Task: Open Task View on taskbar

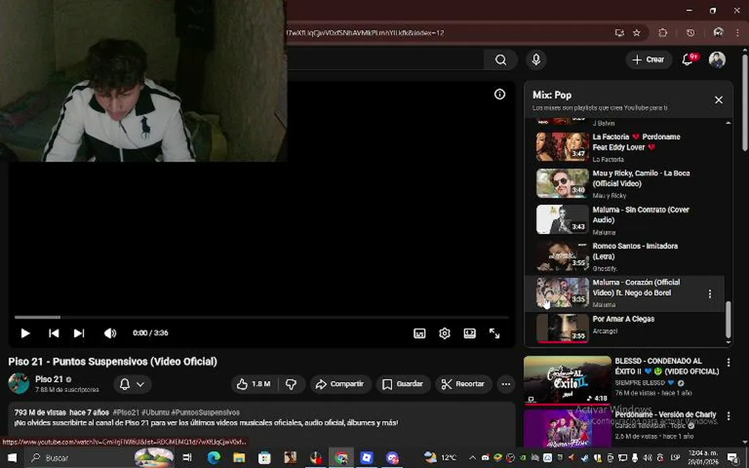Action: (187, 458)
